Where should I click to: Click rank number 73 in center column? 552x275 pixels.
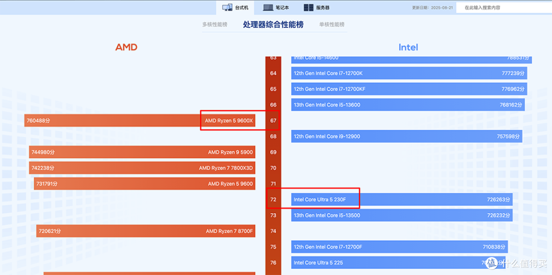coord(273,215)
